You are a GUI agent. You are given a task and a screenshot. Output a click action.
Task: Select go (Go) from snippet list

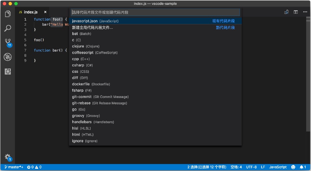tap(155, 109)
